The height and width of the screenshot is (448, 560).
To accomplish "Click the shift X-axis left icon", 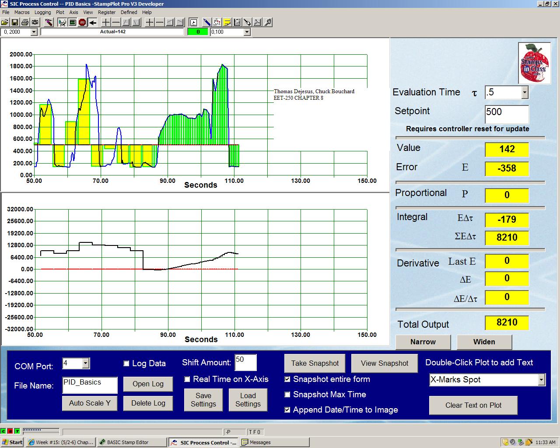I will (x=169, y=22).
